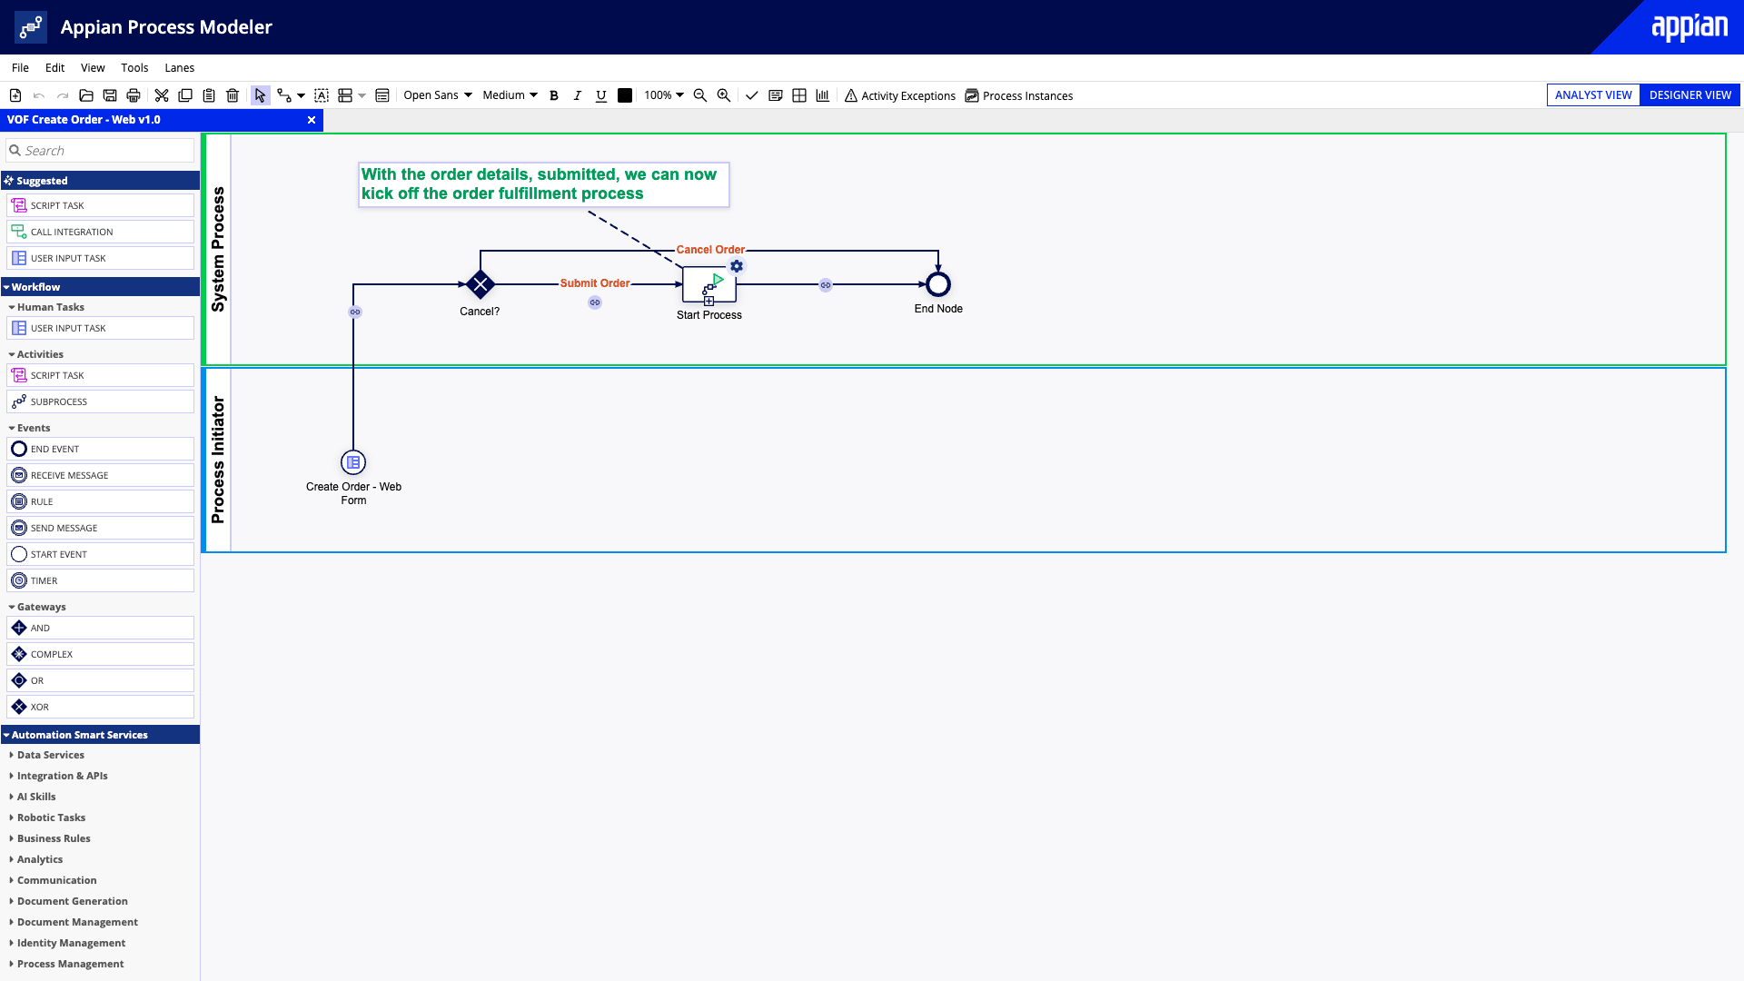Click the palette Search field
The width and height of the screenshot is (1744, 981).
click(101, 151)
